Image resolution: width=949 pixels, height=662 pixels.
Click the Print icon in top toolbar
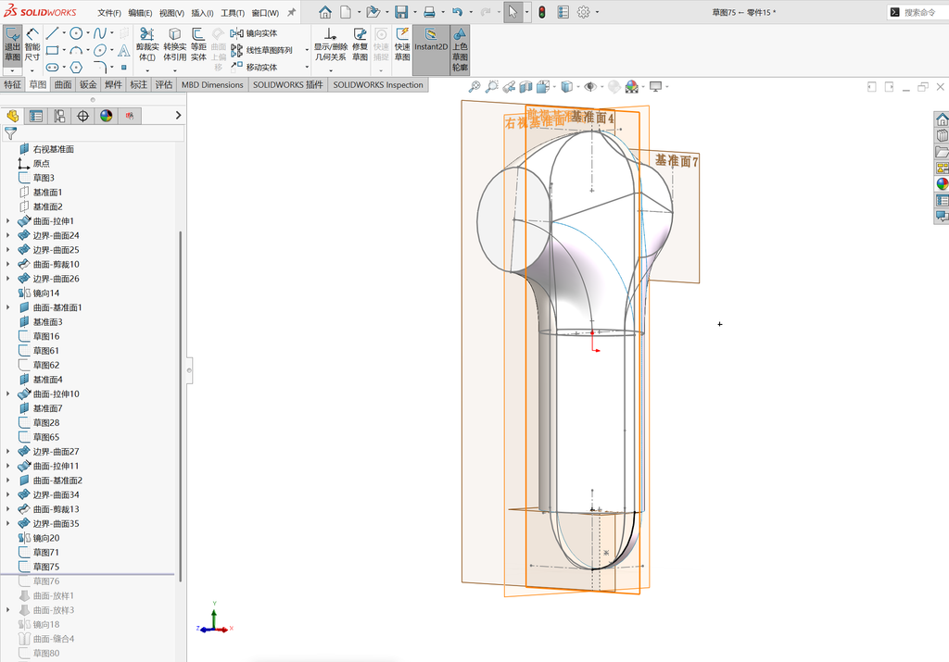tap(429, 11)
